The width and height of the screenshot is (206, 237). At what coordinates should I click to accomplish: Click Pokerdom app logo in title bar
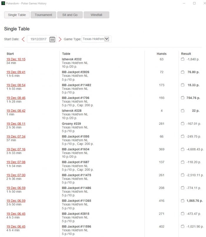click(3, 4)
